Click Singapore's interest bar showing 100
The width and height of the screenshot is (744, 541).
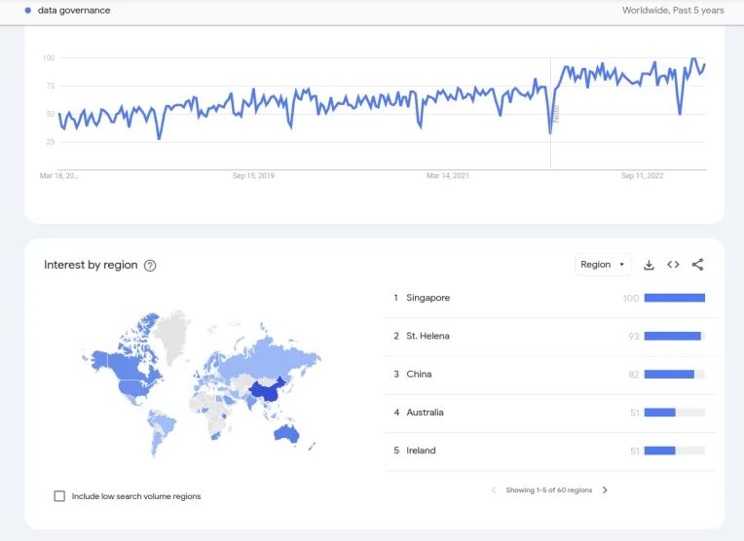[674, 298]
